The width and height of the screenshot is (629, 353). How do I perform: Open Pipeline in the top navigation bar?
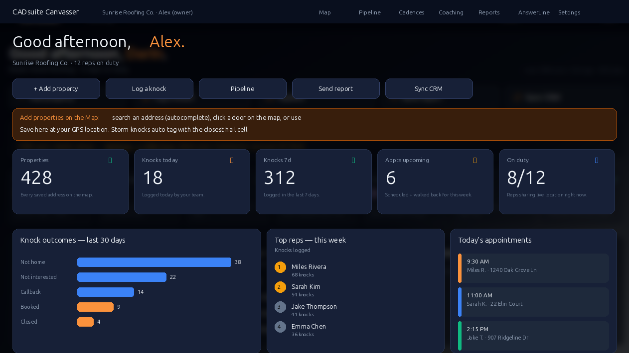pyautogui.click(x=370, y=12)
